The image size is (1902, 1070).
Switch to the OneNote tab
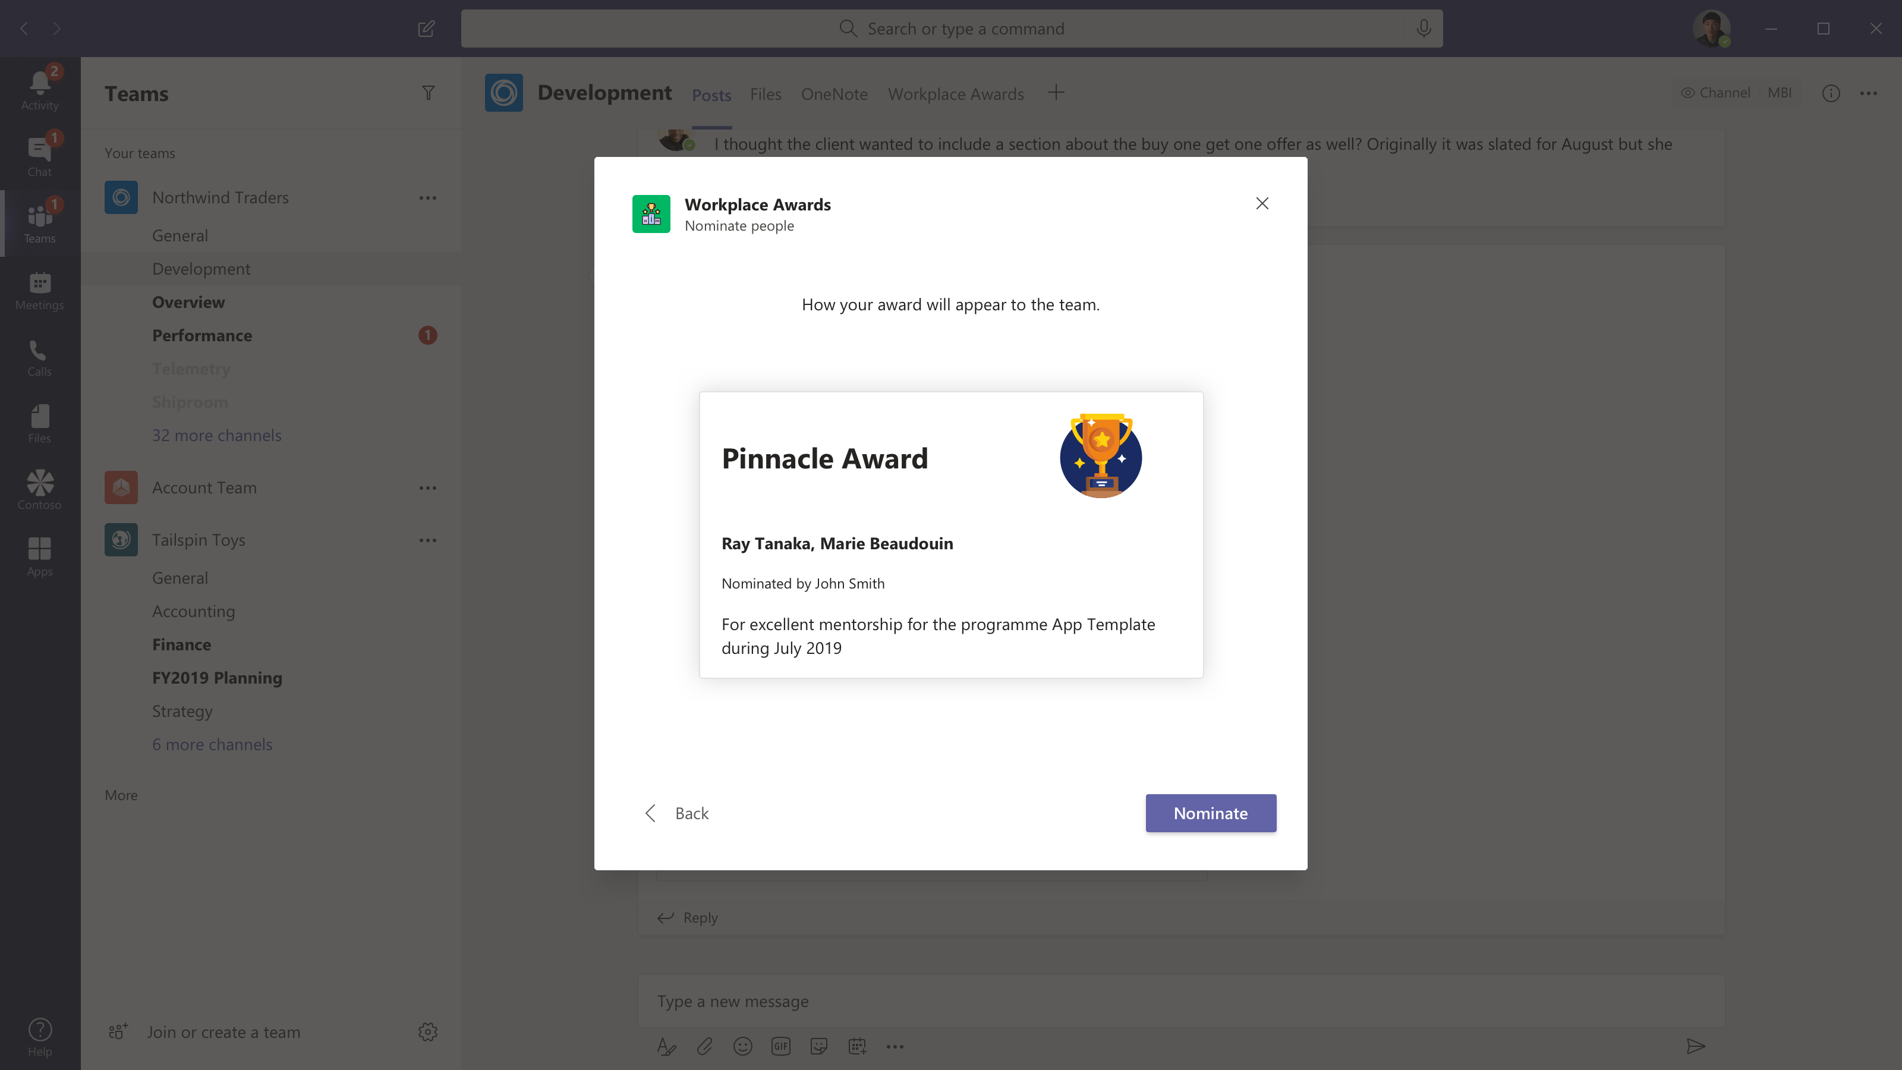coord(833,94)
